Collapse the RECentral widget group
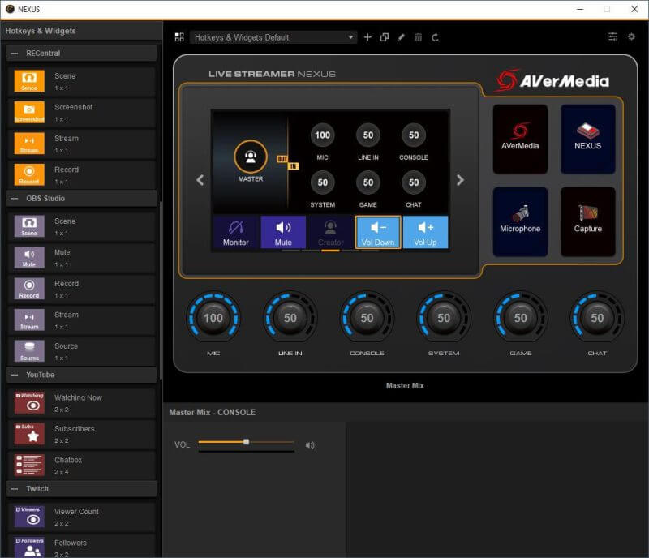 (15, 54)
